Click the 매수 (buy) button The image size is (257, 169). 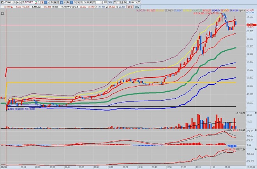[x=130, y=7]
